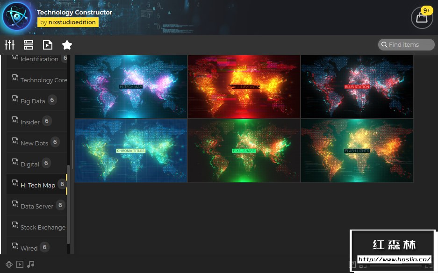The width and height of the screenshot is (438, 273).
Task: Select the Hi Tech Map category
Action: click(x=37, y=185)
